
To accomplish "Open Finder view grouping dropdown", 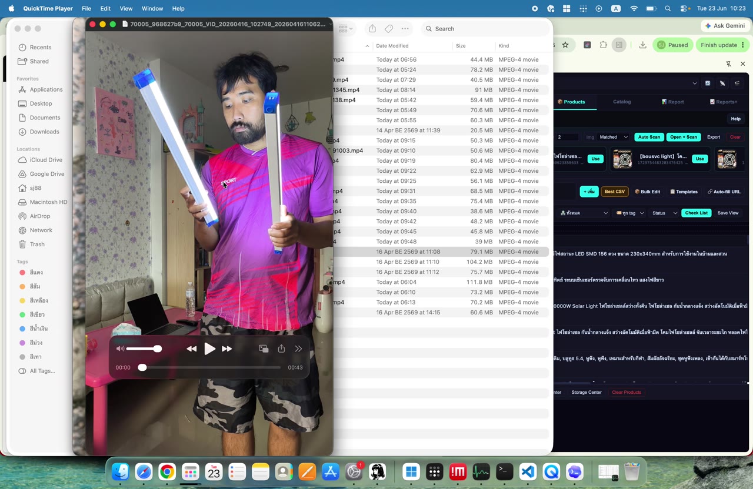I will [346, 28].
